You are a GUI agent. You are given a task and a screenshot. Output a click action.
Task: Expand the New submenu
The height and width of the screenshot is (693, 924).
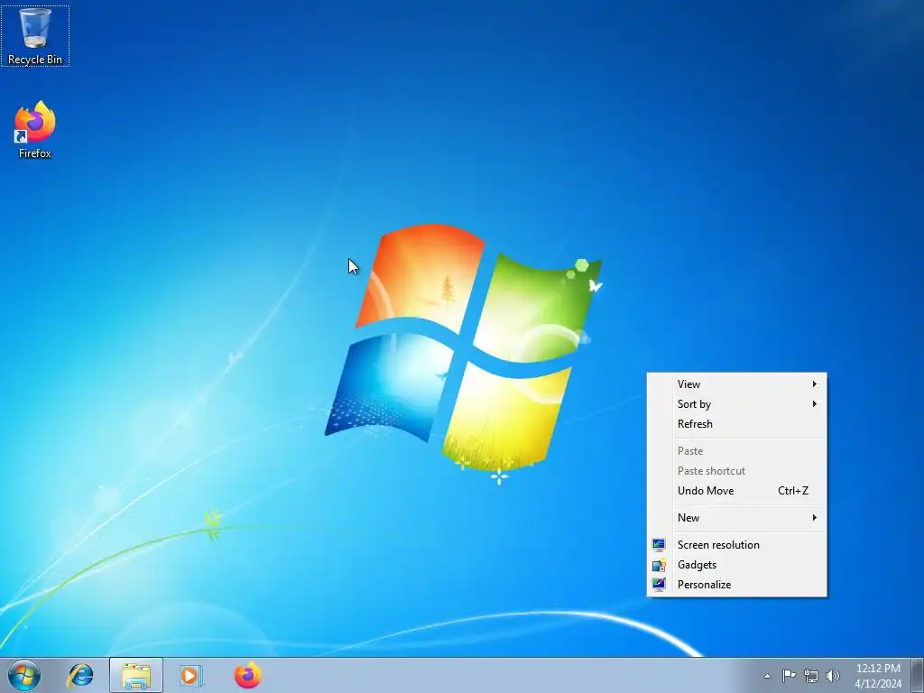tap(736, 518)
